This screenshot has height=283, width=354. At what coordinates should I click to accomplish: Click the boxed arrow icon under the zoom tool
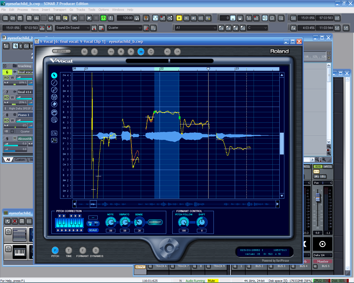coord(54,133)
